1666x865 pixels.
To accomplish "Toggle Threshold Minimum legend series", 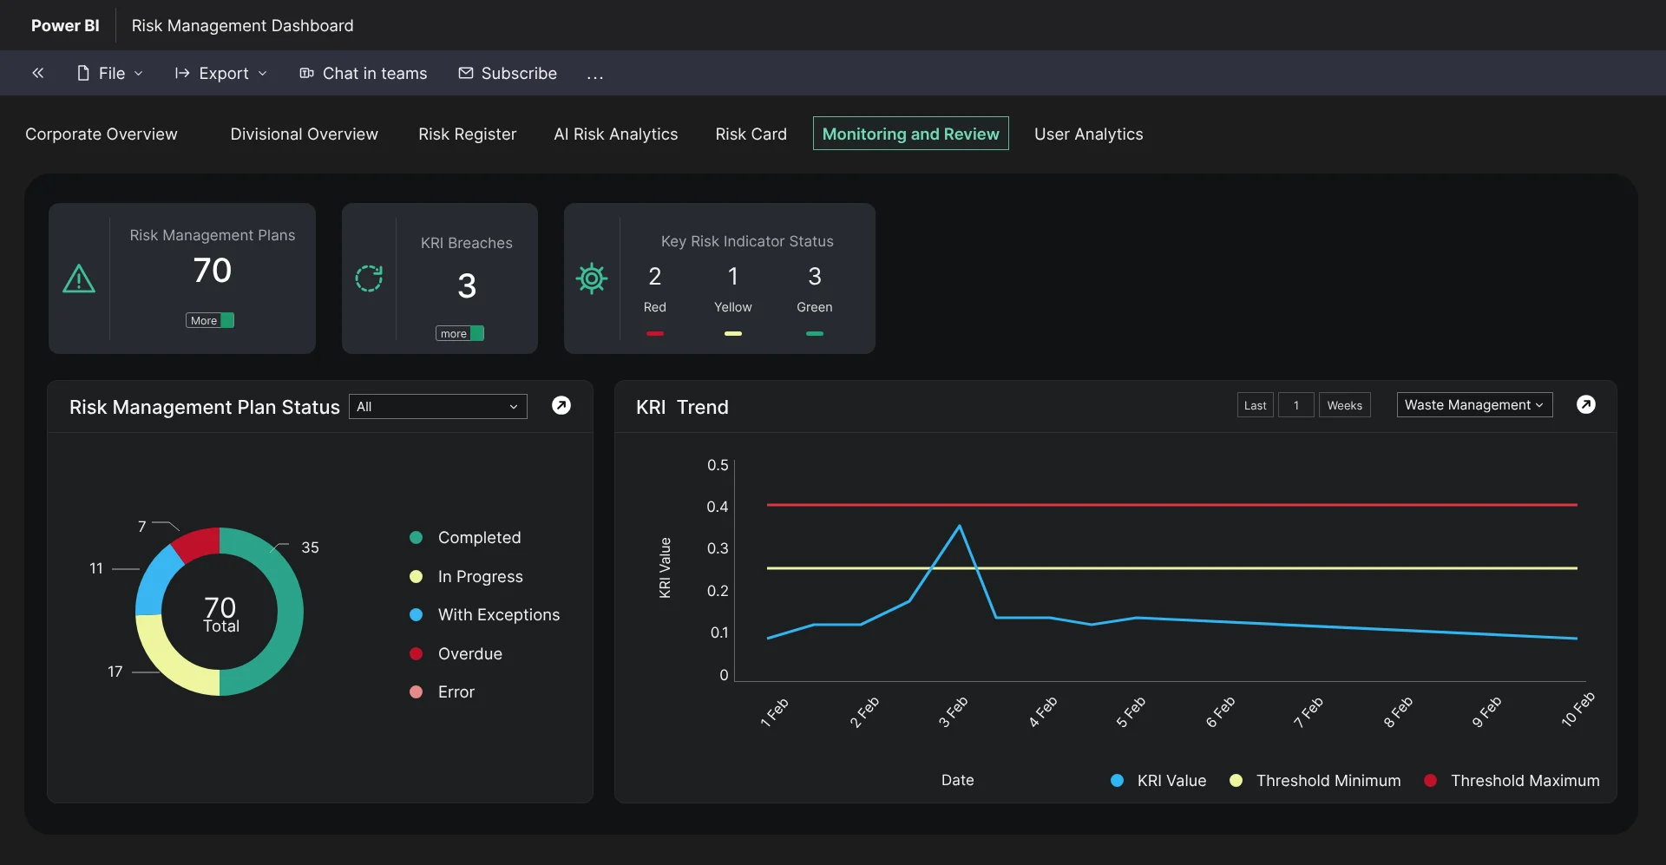I will [x=1315, y=780].
